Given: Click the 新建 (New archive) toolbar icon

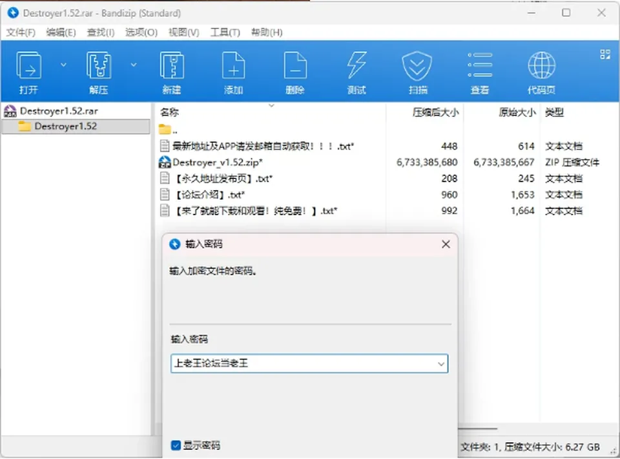Looking at the screenshot, I should [x=172, y=66].
